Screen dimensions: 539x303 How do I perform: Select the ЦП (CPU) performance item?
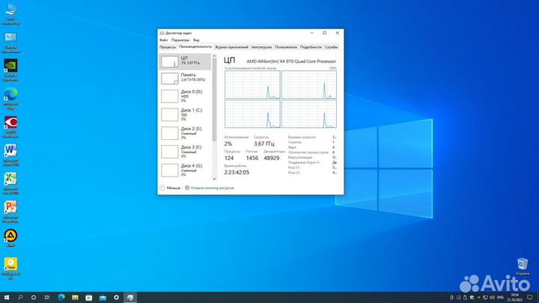coord(185,61)
